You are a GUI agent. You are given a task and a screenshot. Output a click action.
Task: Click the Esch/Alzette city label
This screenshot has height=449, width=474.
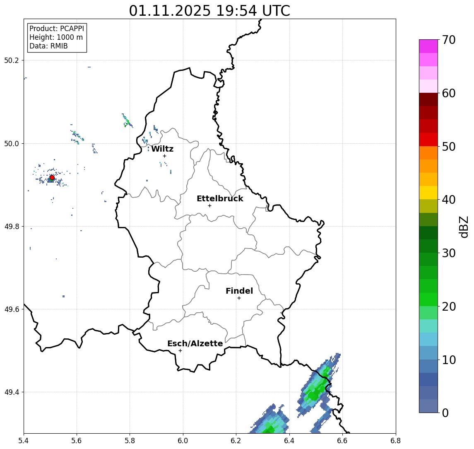click(195, 344)
